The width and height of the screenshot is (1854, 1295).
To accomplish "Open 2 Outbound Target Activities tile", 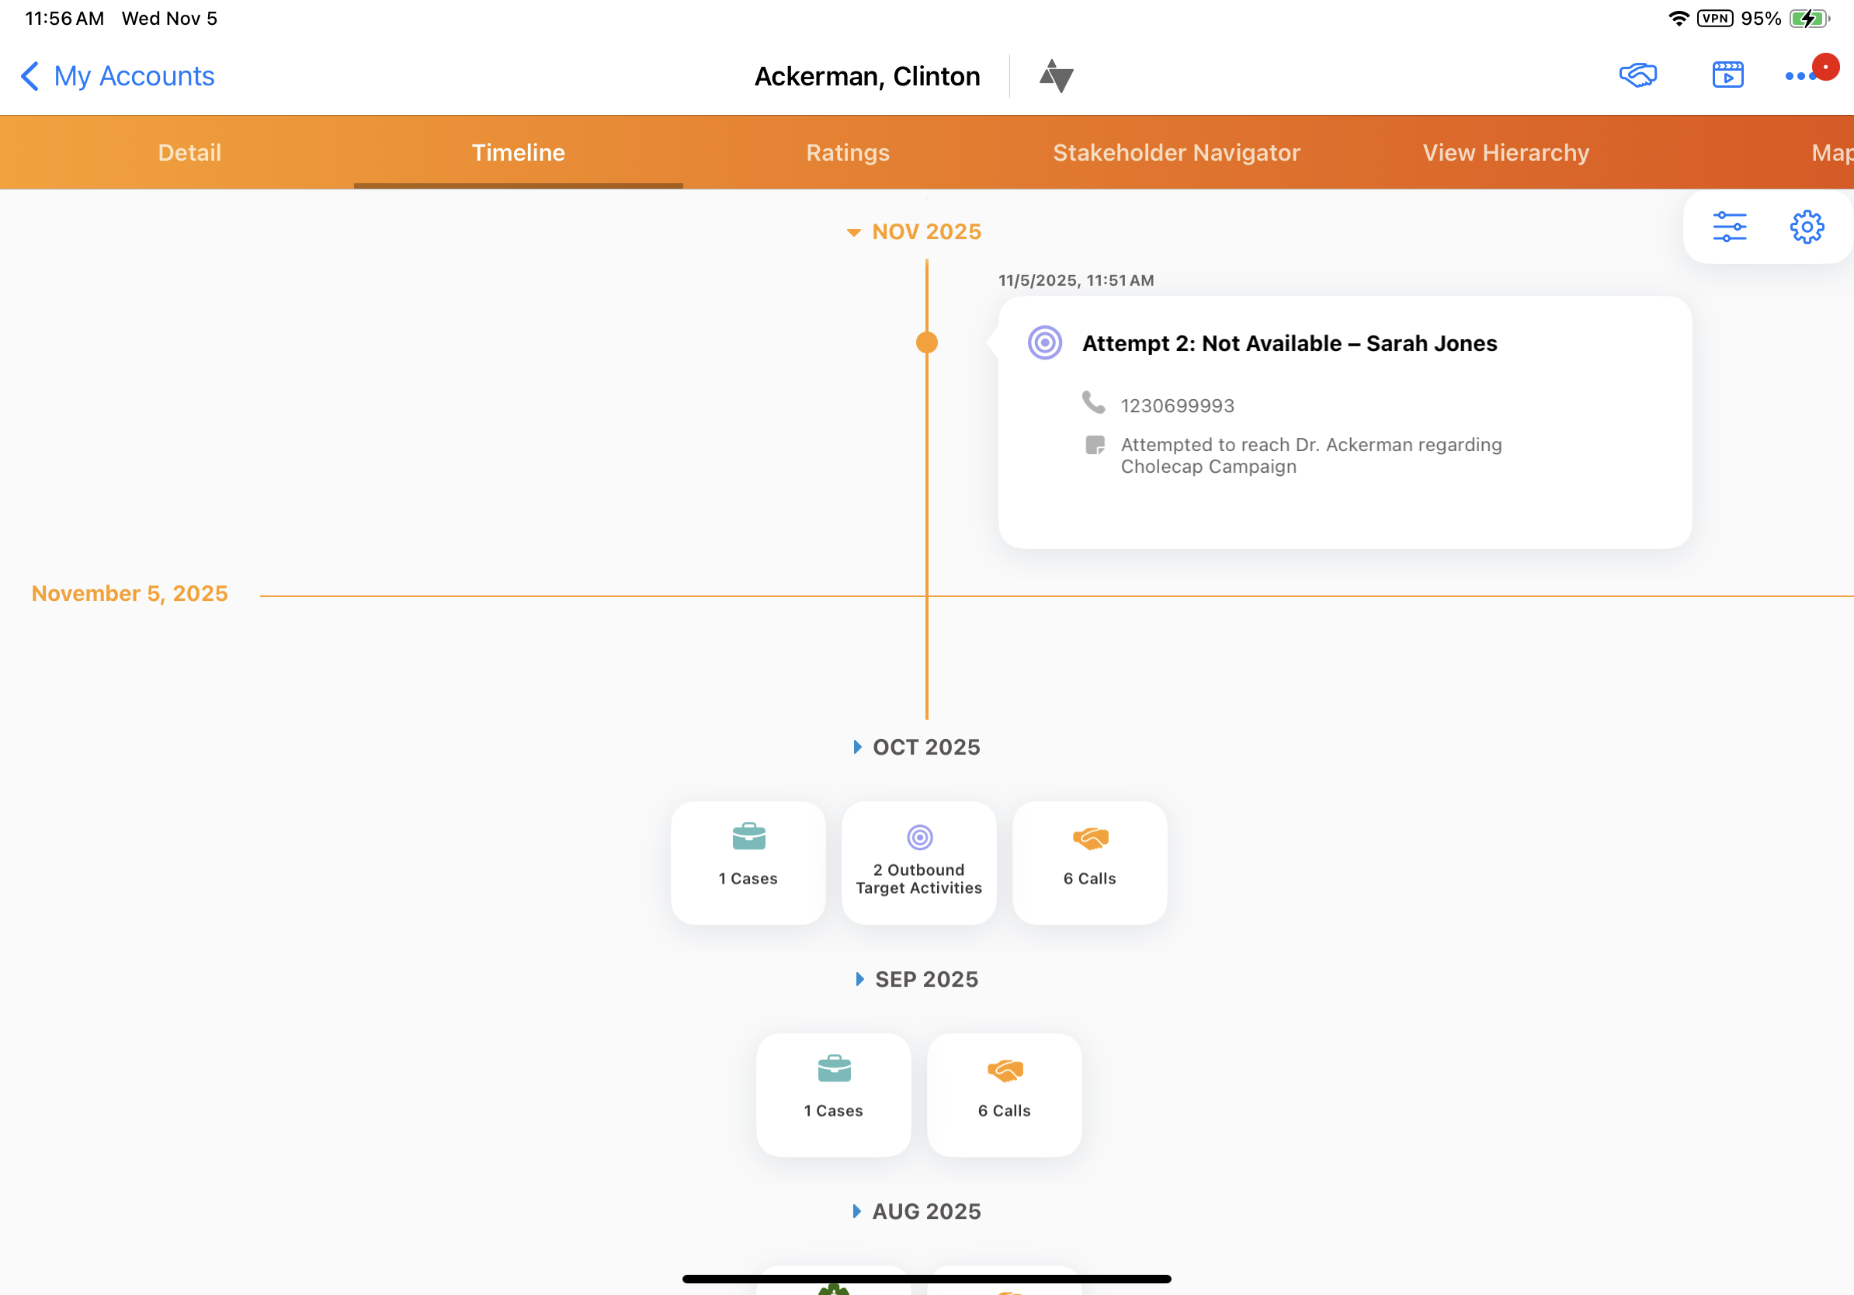I will coord(918,862).
